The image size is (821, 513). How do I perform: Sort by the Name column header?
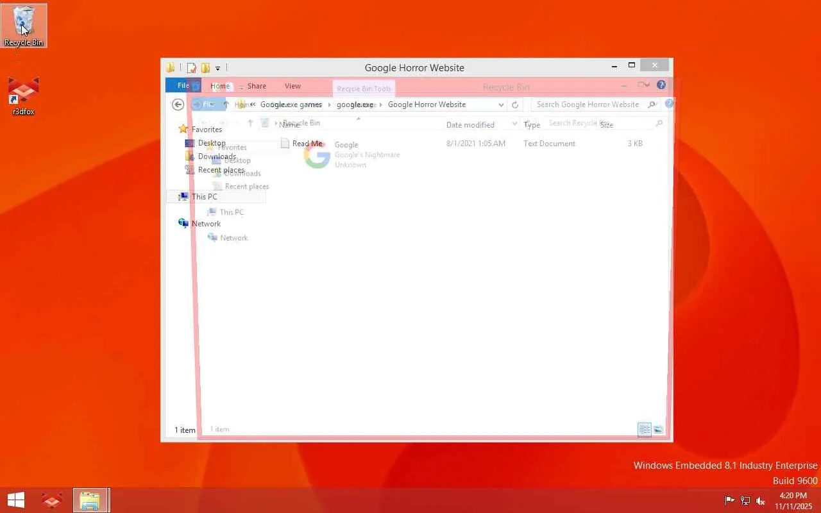coord(289,125)
